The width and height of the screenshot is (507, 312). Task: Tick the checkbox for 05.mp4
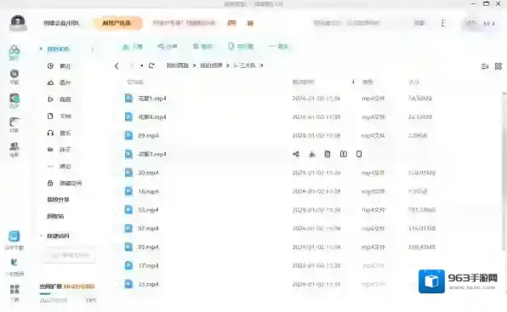coord(117,247)
